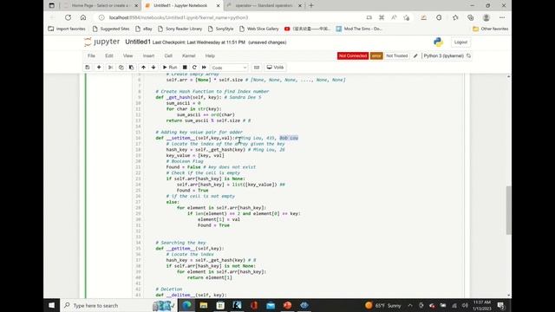
Task: Cut selected cells with scissors icon
Action: (x=110, y=68)
